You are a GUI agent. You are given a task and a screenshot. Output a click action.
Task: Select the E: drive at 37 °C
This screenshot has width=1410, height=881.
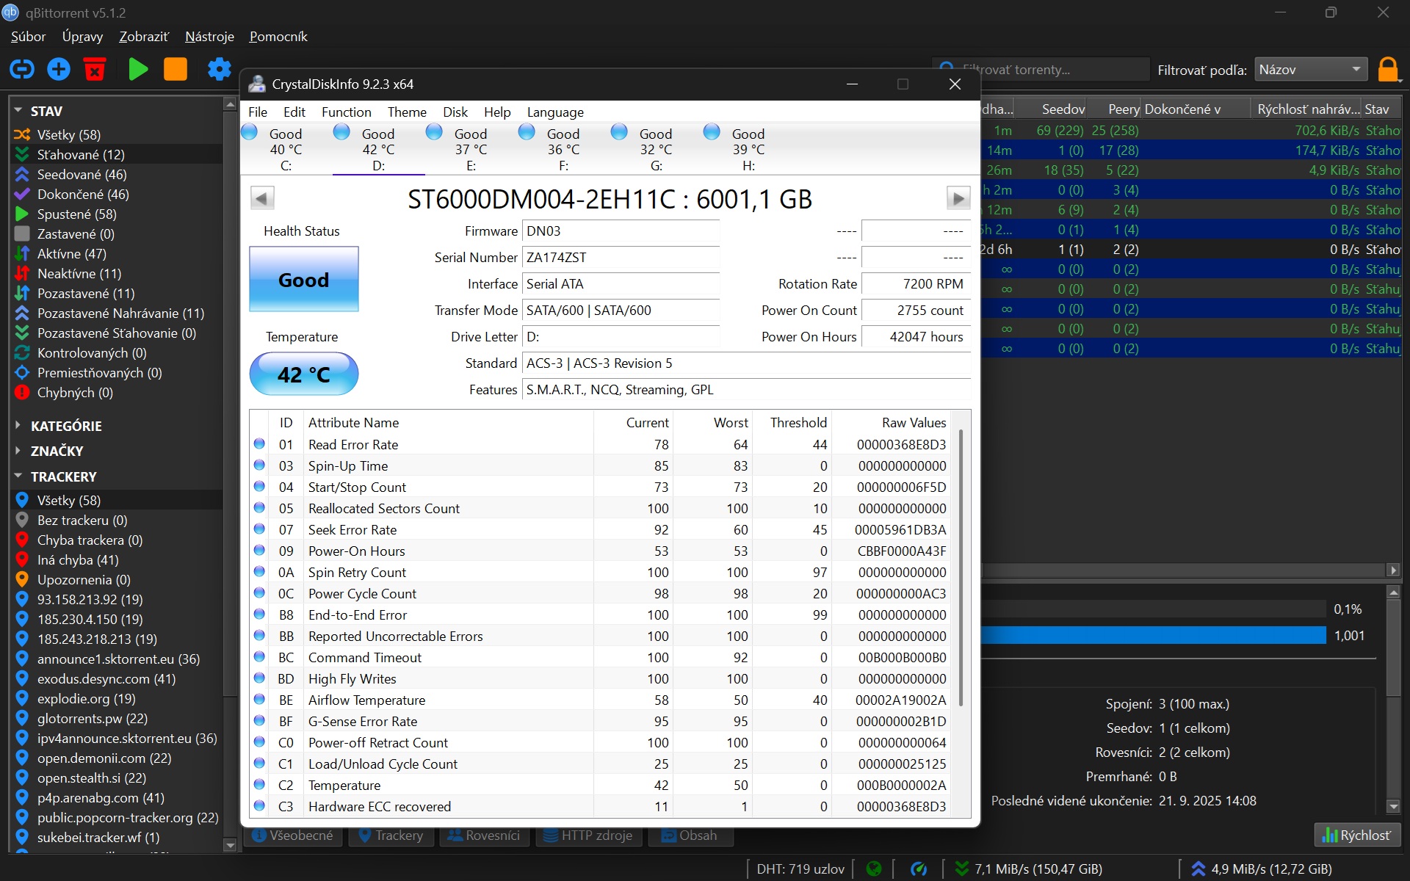[x=470, y=149]
